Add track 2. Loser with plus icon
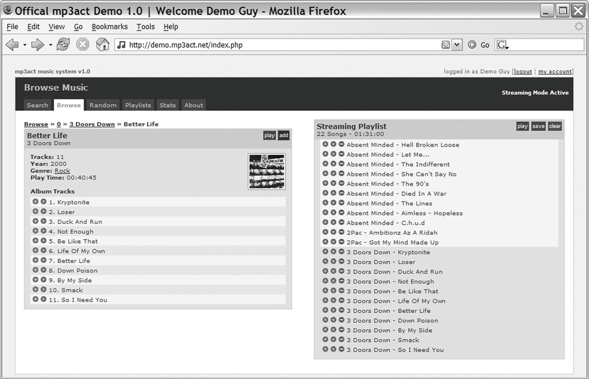Screen dimensions: 589x379 pos(35,211)
